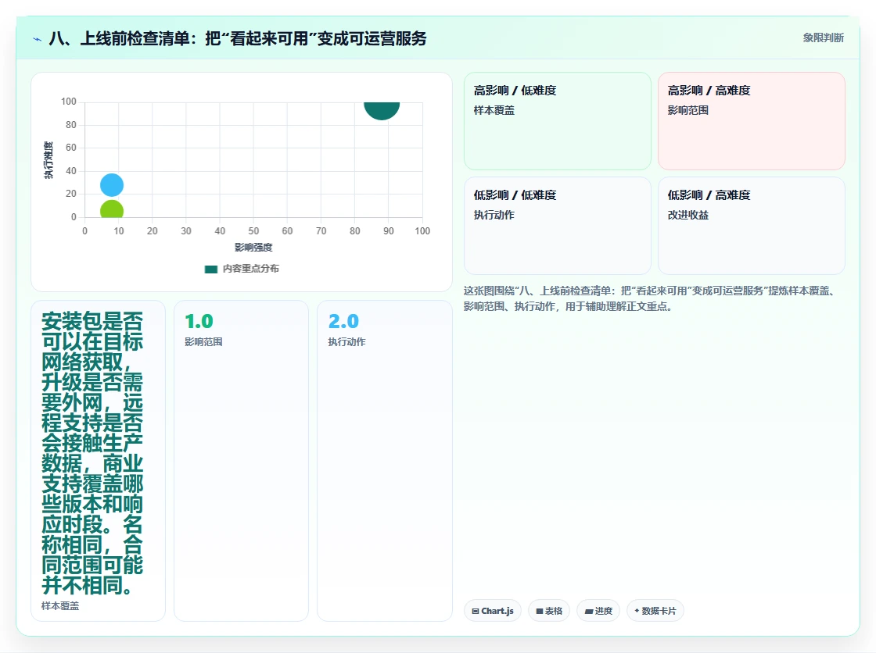
Task: Click the 进度 tag icon
Action: coord(588,611)
